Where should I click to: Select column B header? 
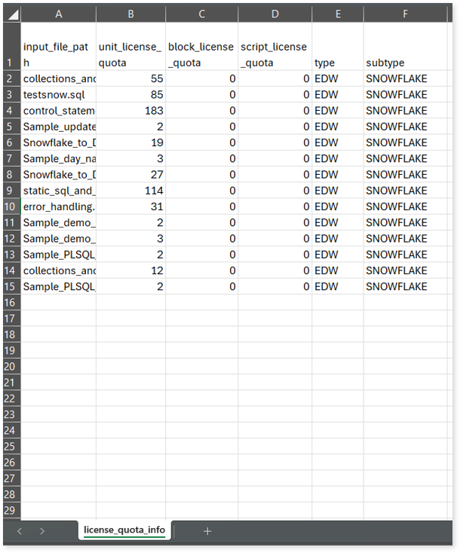pos(130,14)
